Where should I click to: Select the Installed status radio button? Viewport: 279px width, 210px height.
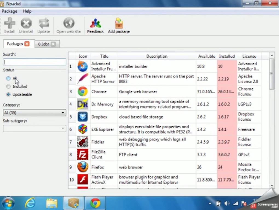click(x=8, y=86)
